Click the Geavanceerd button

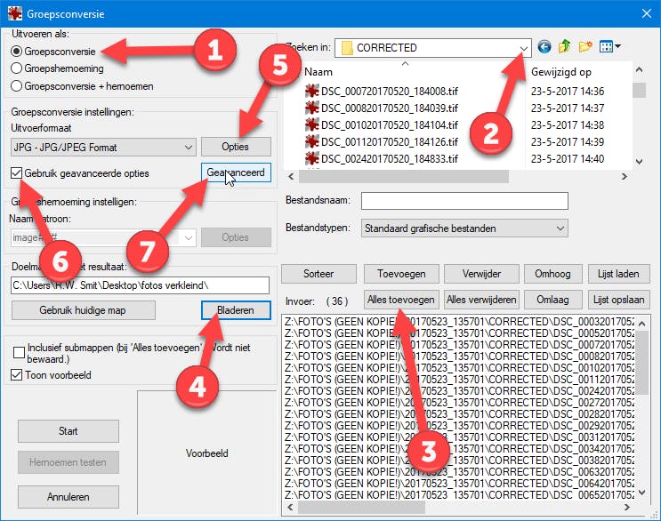236,172
